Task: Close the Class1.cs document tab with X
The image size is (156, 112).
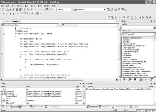Action: click(x=119, y=21)
